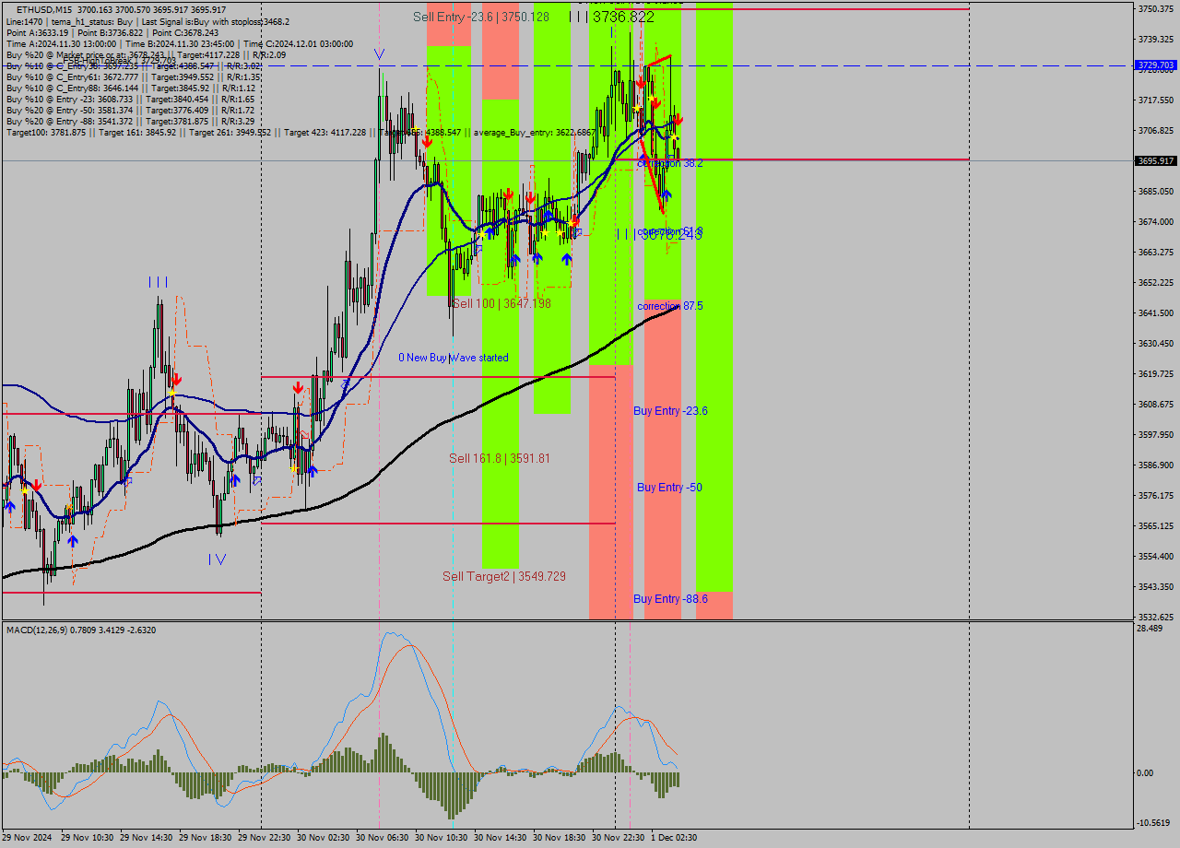
Task: Click the 0.00 MACD scale value
Action: [1146, 772]
